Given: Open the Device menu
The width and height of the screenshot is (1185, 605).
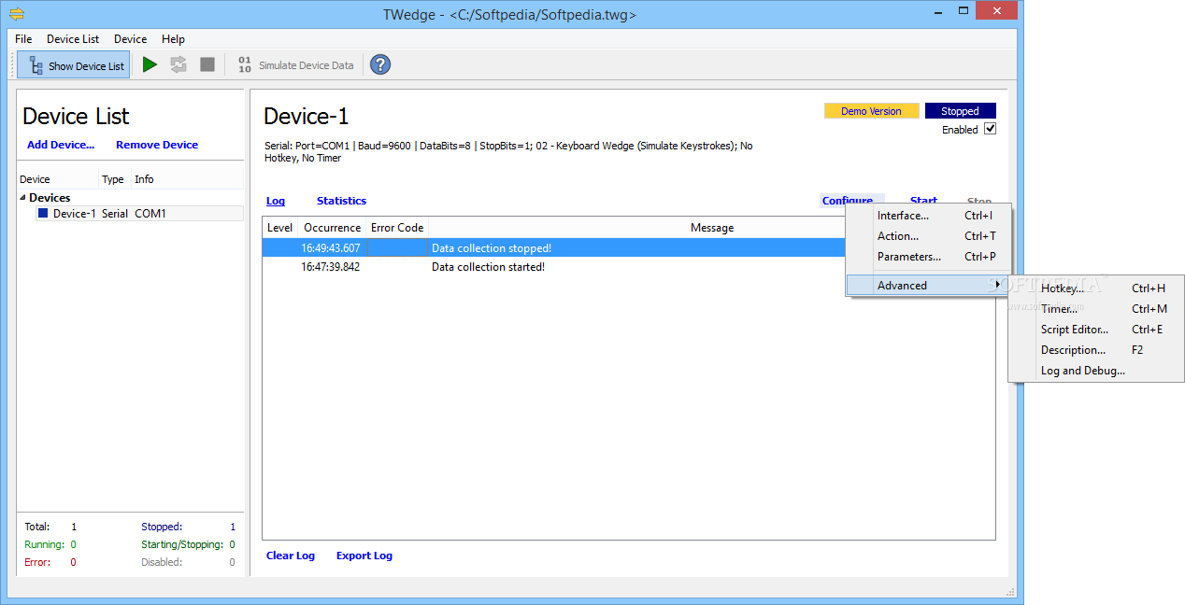Looking at the screenshot, I should 130,38.
